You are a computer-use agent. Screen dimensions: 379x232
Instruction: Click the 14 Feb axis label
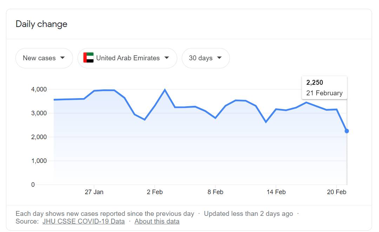276,192
